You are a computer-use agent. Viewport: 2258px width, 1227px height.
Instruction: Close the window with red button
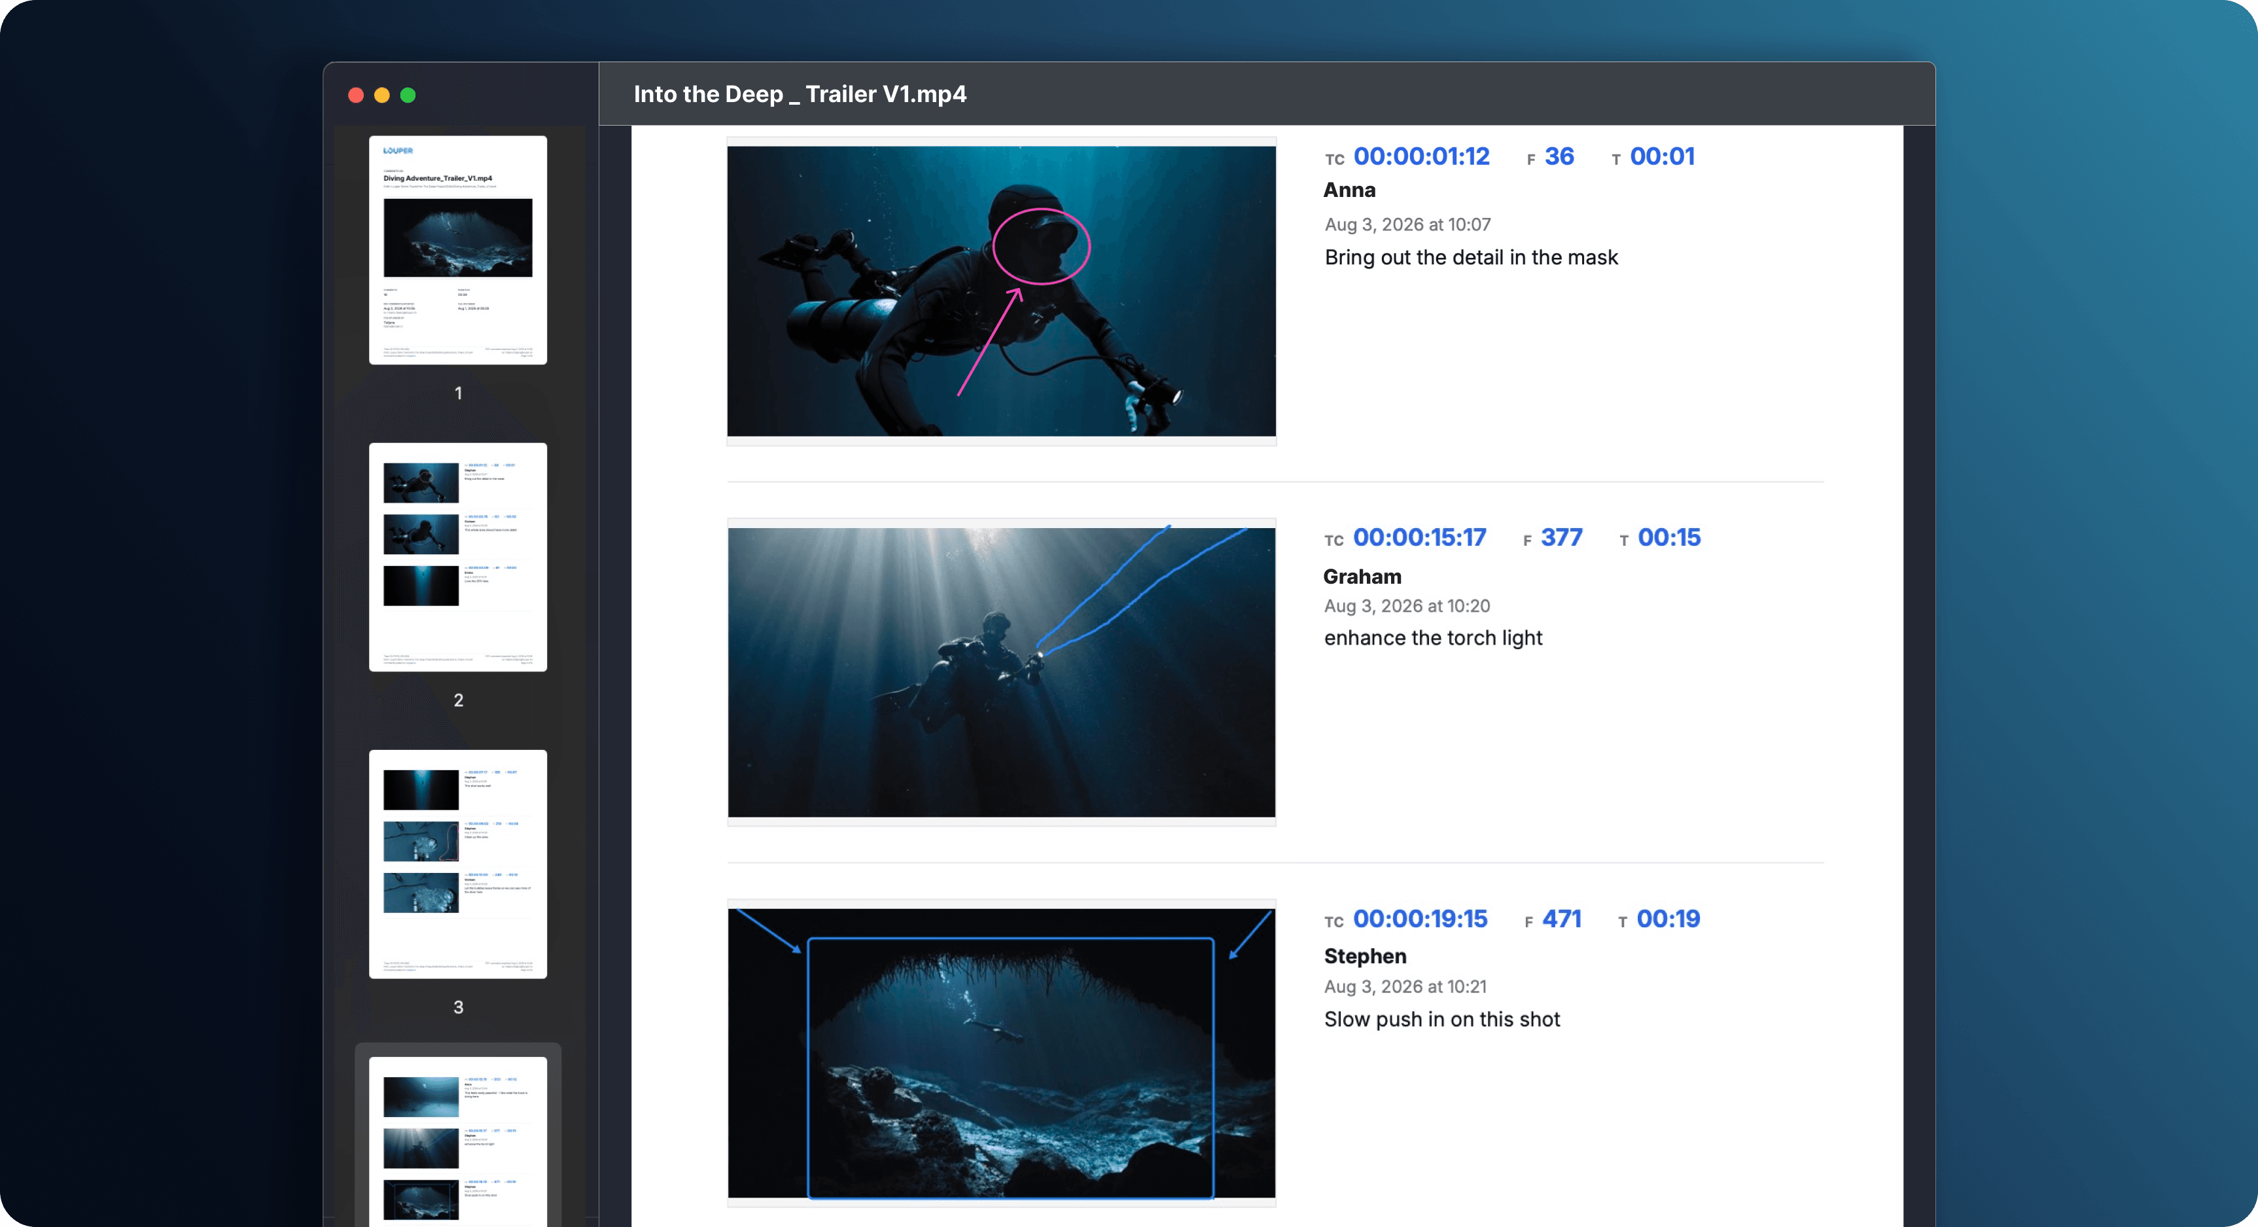click(356, 96)
